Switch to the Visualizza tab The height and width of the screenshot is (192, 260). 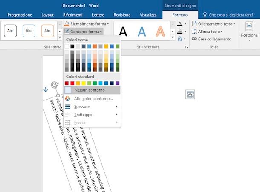point(148,15)
